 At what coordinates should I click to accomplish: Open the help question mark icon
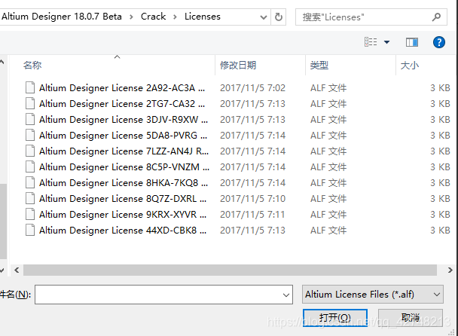pos(438,42)
